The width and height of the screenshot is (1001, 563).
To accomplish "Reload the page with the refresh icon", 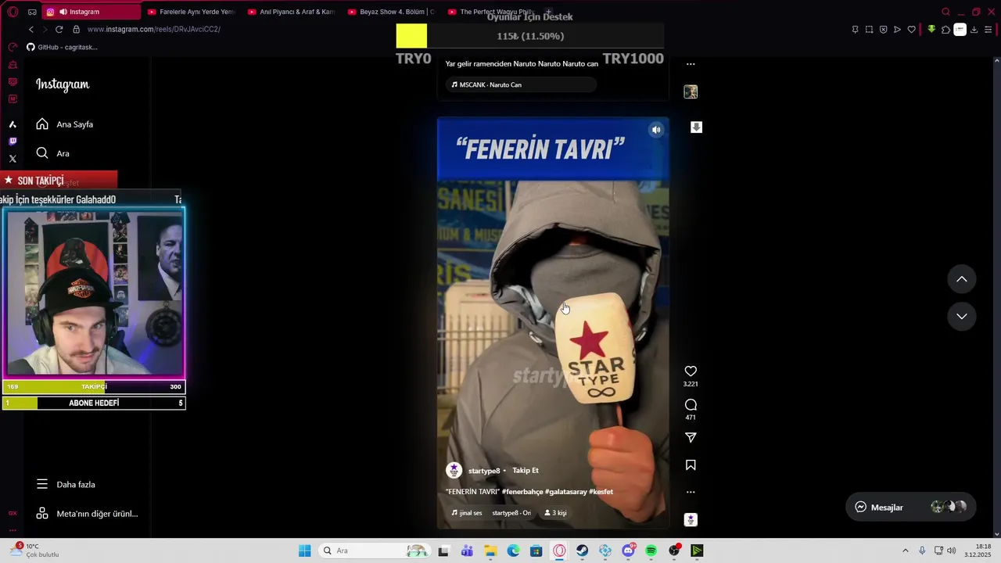I will [x=59, y=29].
